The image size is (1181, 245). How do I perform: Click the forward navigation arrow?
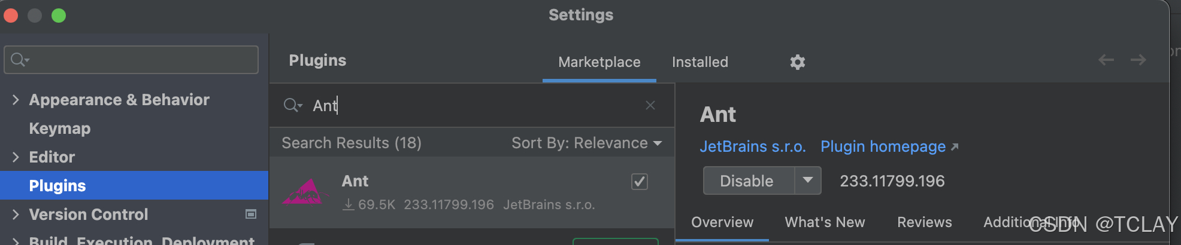click(x=1138, y=60)
